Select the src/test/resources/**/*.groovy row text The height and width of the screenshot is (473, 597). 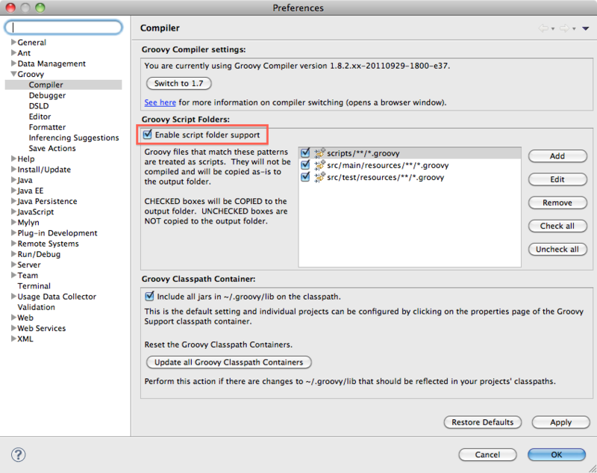[385, 177]
